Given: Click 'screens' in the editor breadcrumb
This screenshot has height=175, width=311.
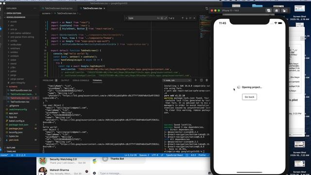Looking at the screenshot, I should (x=46, y=13).
